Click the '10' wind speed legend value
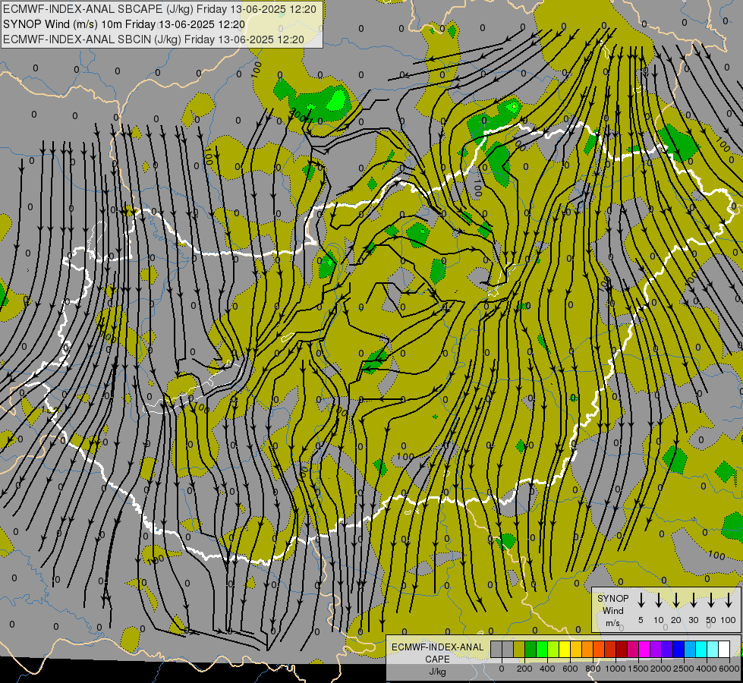This screenshot has width=743, height=683. tap(659, 620)
